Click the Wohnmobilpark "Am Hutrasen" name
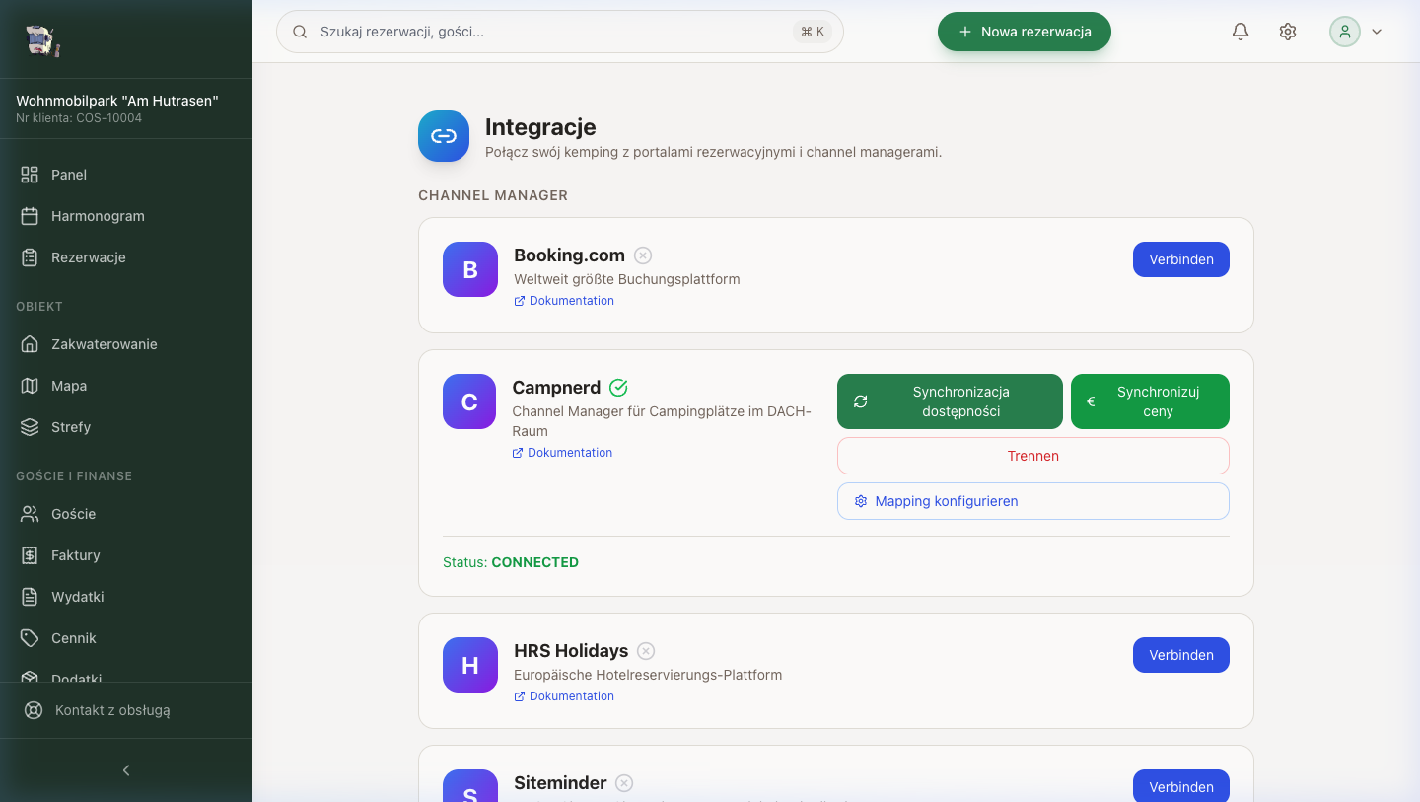Viewport: 1420px width, 802px height. (x=117, y=101)
